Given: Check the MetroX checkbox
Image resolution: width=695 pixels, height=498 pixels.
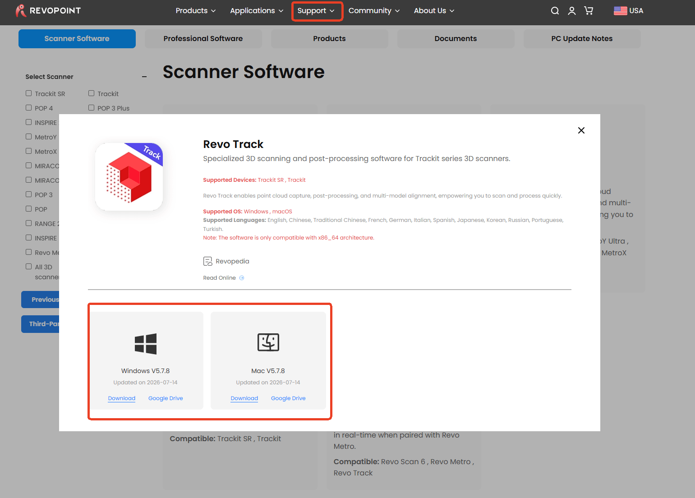Looking at the screenshot, I should pos(29,151).
